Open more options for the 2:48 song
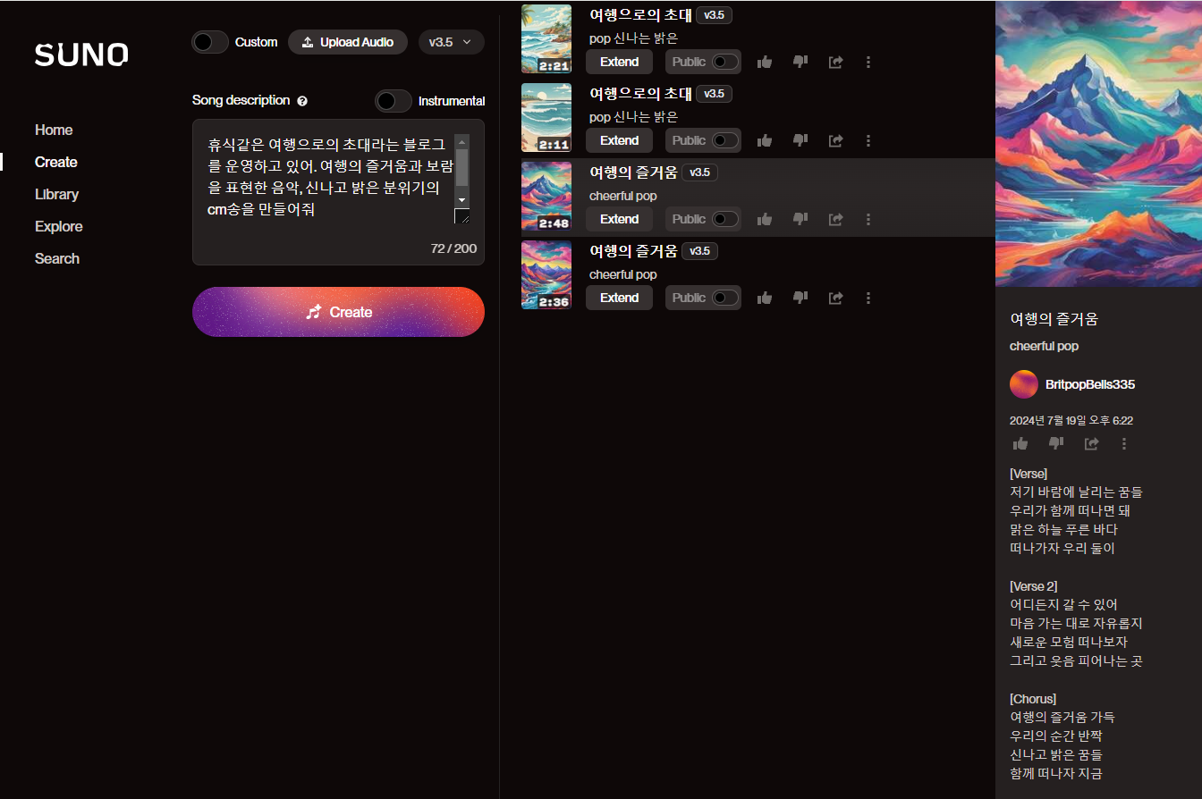Screen dimensions: 1202x799 pos(868,219)
